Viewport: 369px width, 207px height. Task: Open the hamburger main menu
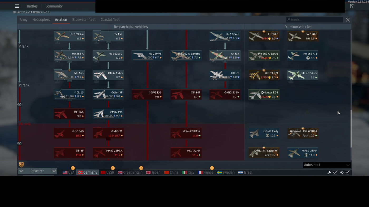pos(17,6)
